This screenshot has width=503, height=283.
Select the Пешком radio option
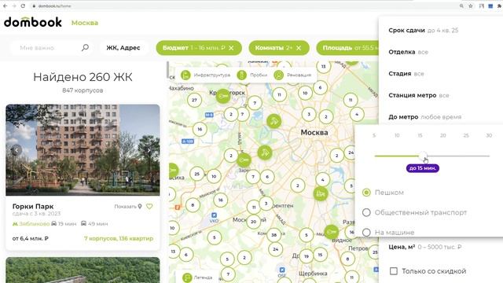[x=366, y=193]
